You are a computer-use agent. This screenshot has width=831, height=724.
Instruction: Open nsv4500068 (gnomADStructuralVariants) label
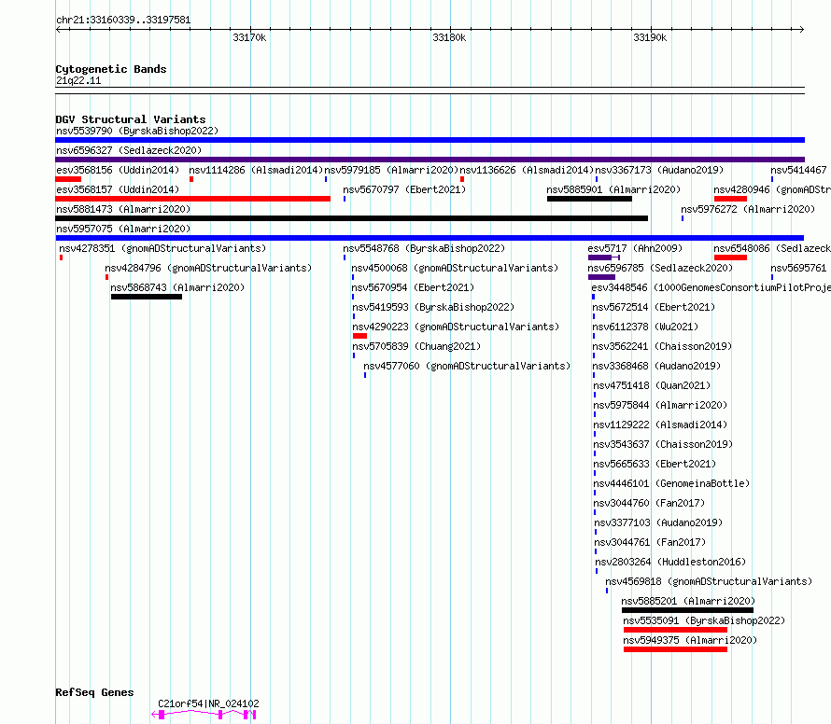pyautogui.click(x=456, y=268)
